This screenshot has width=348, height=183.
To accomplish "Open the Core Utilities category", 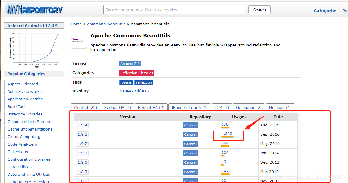I will click(x=20, y=167).
